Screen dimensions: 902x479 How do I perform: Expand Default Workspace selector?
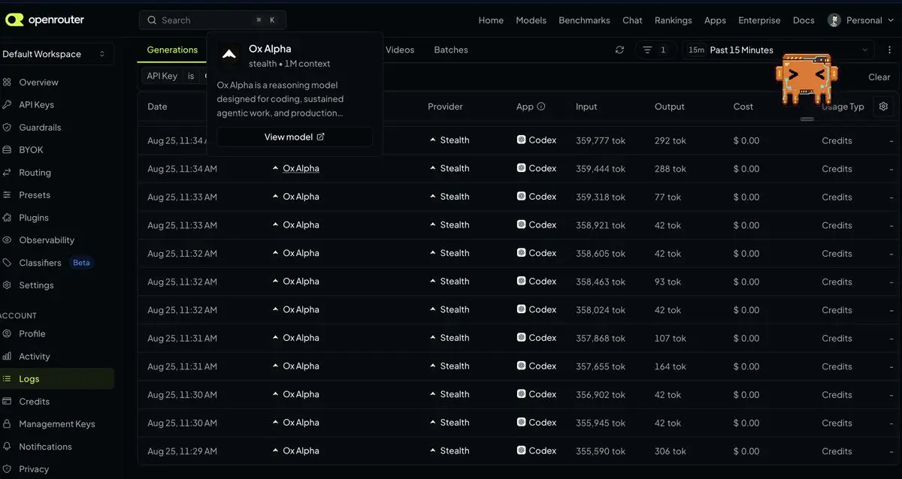click(x=55, y=54)
